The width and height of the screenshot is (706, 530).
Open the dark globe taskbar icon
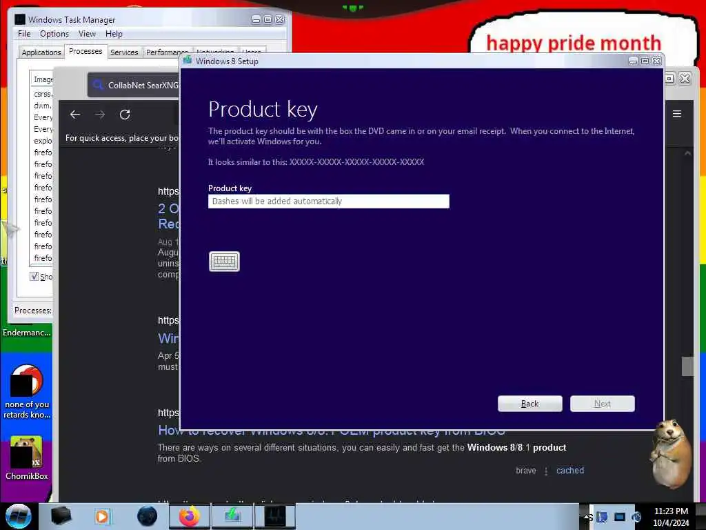[148, 516]
